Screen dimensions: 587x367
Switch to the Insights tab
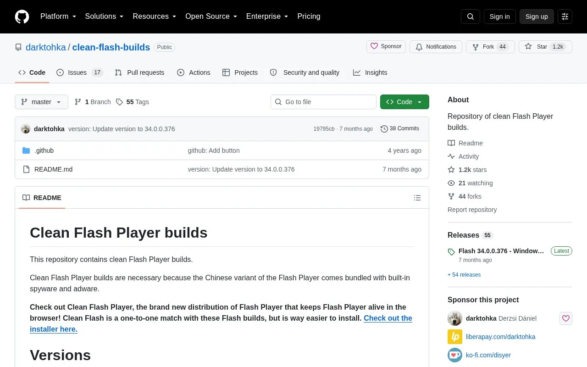click(x=370, y=72)
